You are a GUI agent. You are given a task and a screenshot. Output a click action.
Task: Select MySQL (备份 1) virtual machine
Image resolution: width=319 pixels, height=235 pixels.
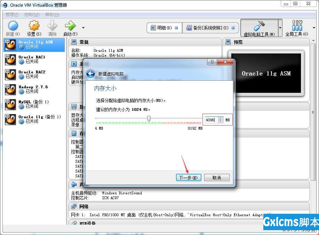point(34,104)
